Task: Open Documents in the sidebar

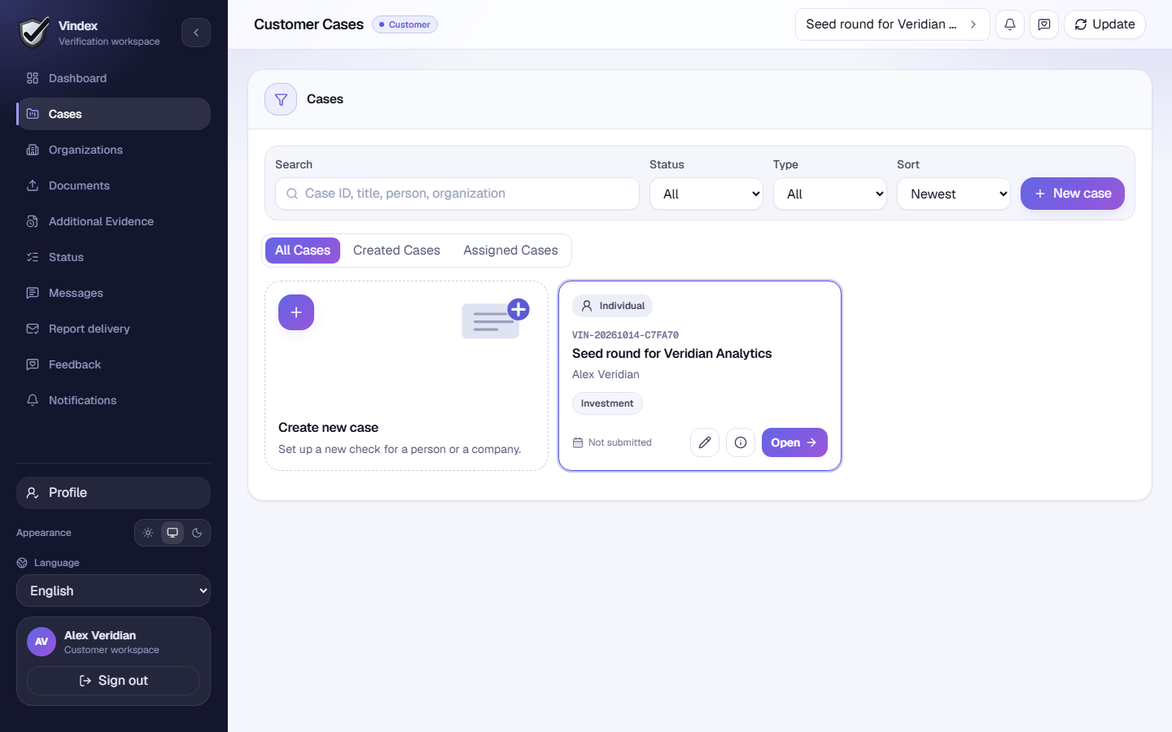Action: tap(113, 185)
